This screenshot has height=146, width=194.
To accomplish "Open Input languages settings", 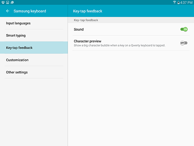I will coord(34,23).
